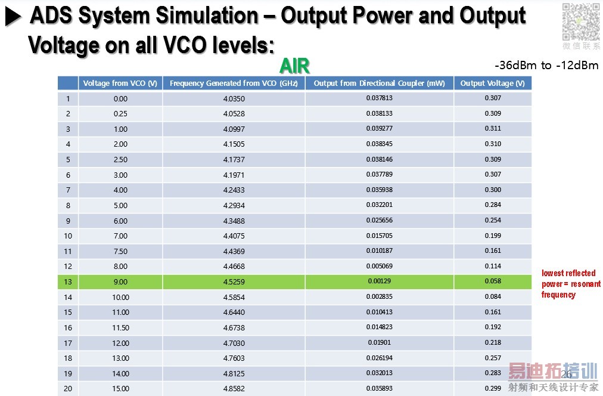Select frequency cell 4.6738
603x396 pixels.
tap(234, 327)
